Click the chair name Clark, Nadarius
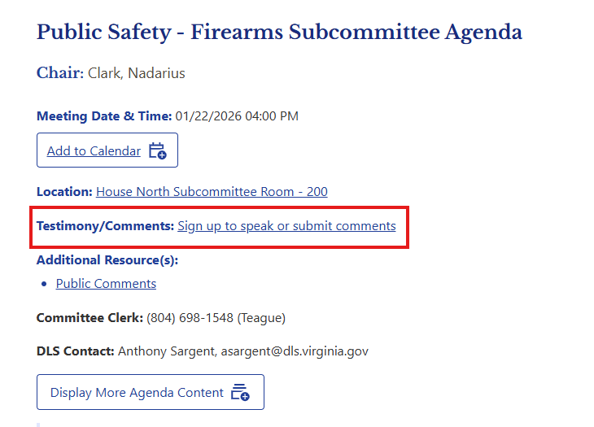Image resolution: width=594 pixels, height=427 pixels. pyautogui.click(x=137, y=73)
